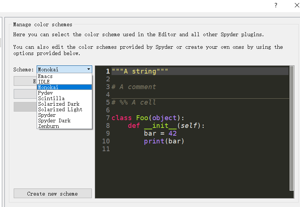Click the Create new scheme button
Screen dimensions: 300x207
[x=53, y=193]
